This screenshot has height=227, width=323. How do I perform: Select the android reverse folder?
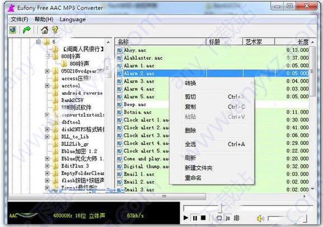click(82, 93)
